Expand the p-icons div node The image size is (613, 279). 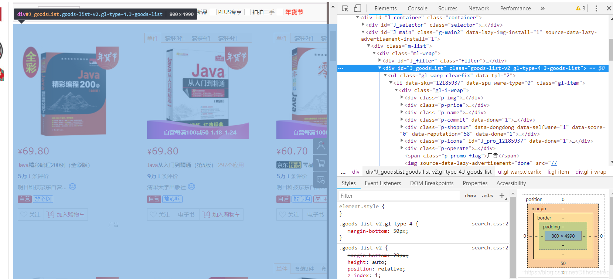click(x=402, y=141)
